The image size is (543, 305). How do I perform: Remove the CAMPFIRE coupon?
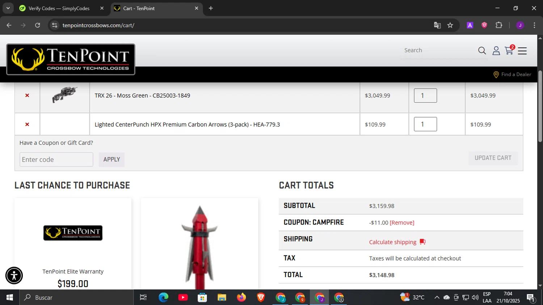[402, 223]
